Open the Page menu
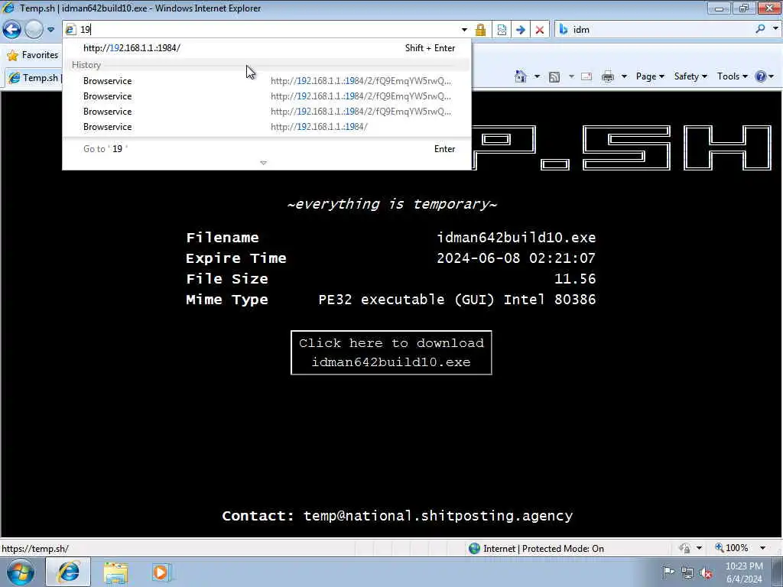The height and width of the screenshot is (587, 783). (x=650, y=76)
